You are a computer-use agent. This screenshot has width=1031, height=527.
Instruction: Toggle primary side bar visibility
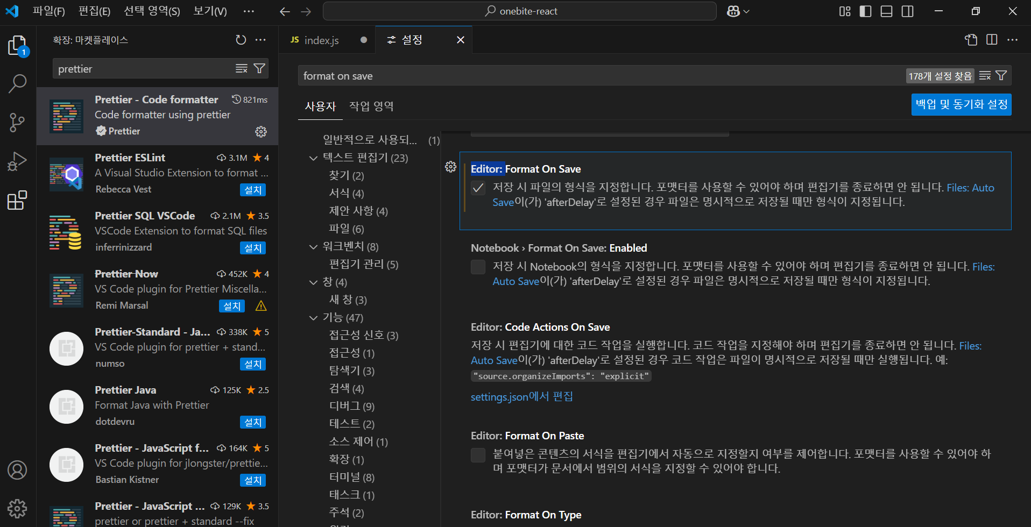(x=866, y=11)
